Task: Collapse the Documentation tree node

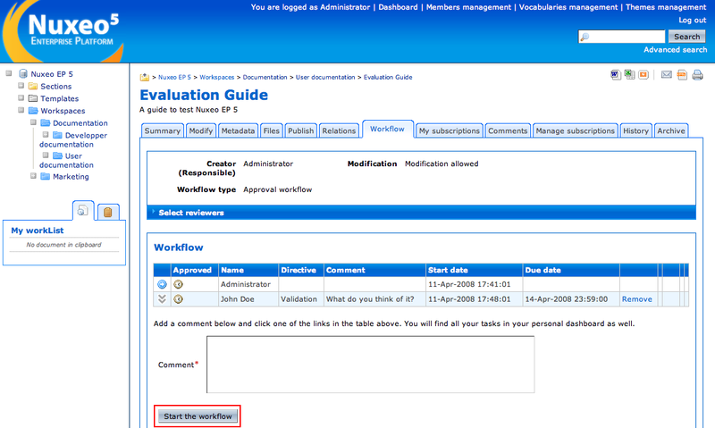Action: pos(33,122)
